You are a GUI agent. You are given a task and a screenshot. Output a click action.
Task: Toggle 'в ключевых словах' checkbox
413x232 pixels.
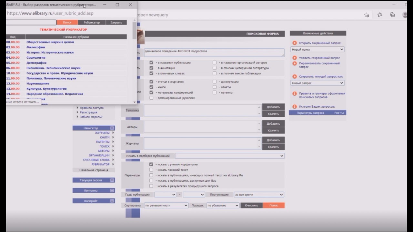click(151, 73)
